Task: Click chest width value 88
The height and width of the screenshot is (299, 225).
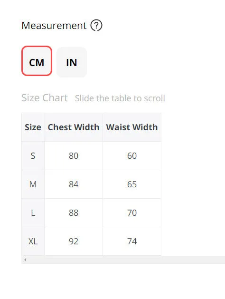Action: coord(74,213)
